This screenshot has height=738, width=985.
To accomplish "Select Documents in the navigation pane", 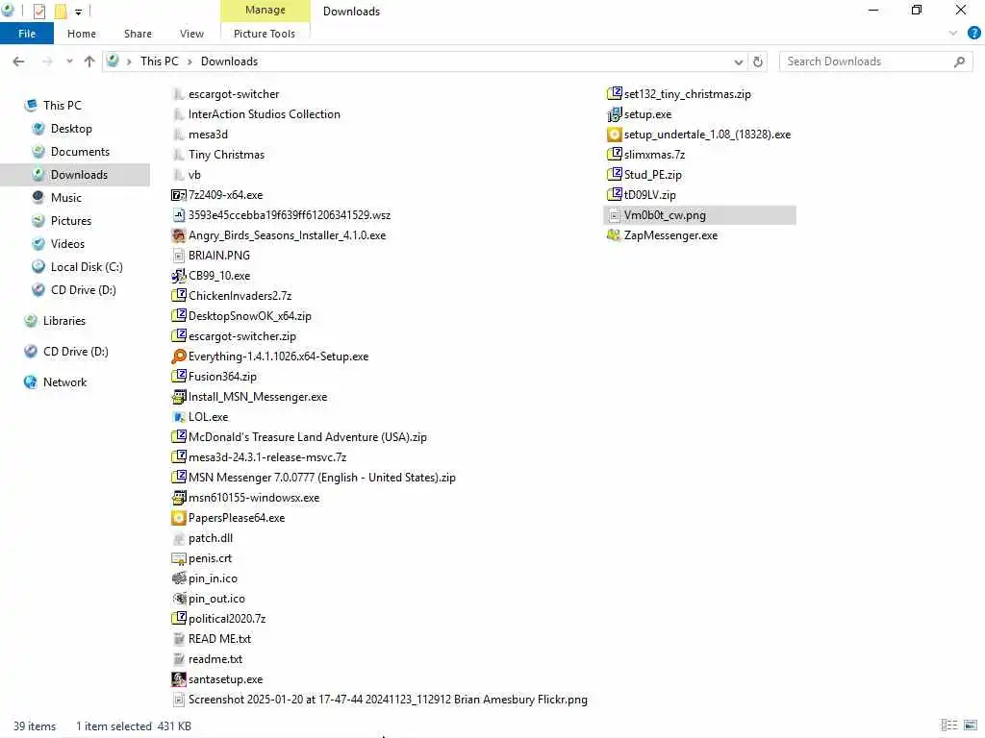I will click(x=80, y=152).
